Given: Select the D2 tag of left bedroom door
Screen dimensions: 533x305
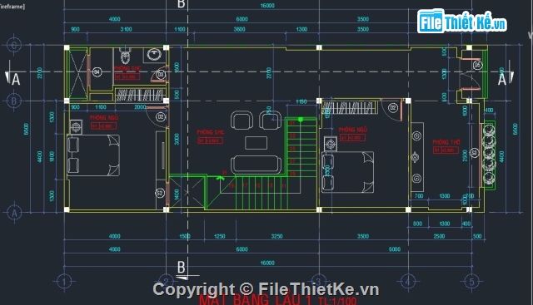Looking at the screenshot, I should coord(161,117).
